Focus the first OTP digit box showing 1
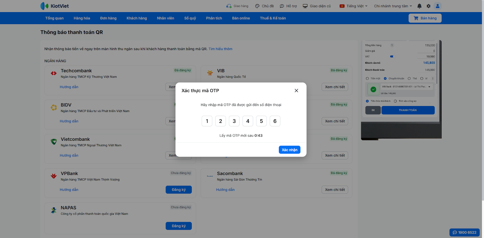Viewport: 484px width, 238px height. (207, 121)
